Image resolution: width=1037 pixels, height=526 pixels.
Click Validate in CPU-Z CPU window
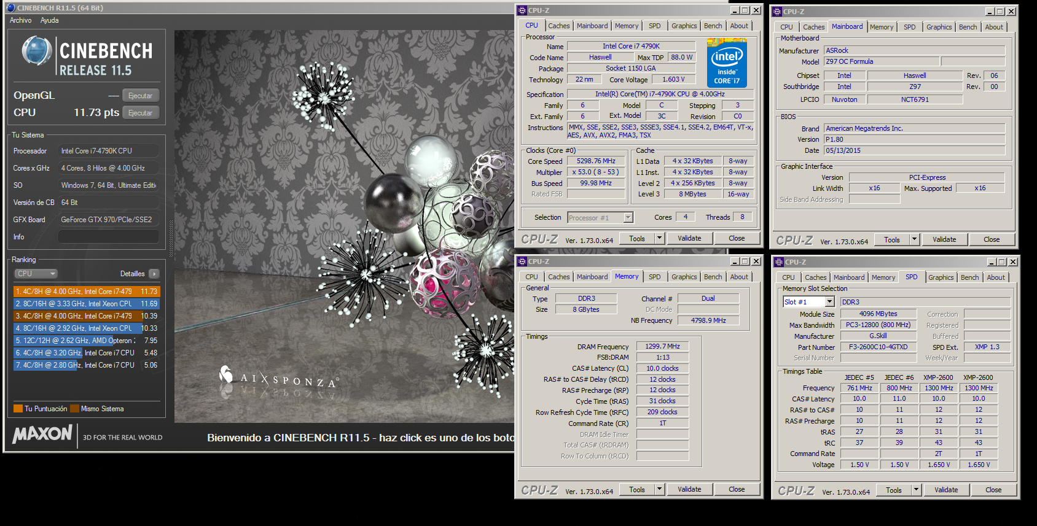(x=689, y=239)
